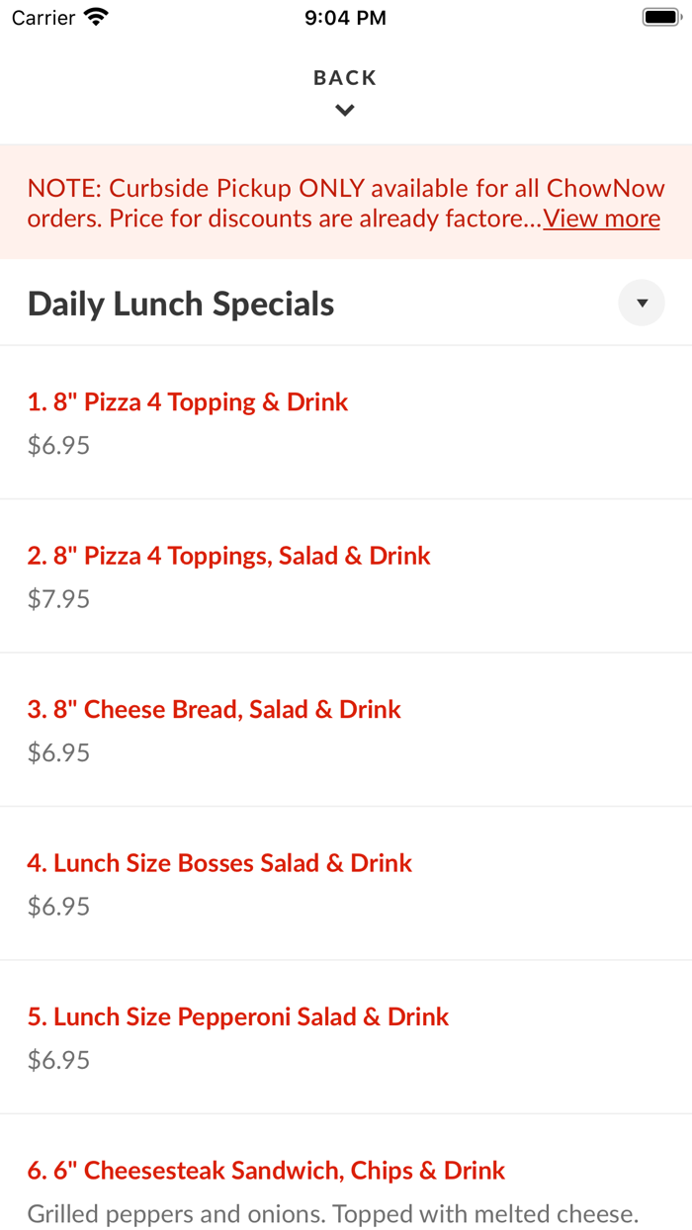Image resolution: width=692 pixels, height=1230 pixels.
Task: Open the View more link
Action: pos(600,218)
